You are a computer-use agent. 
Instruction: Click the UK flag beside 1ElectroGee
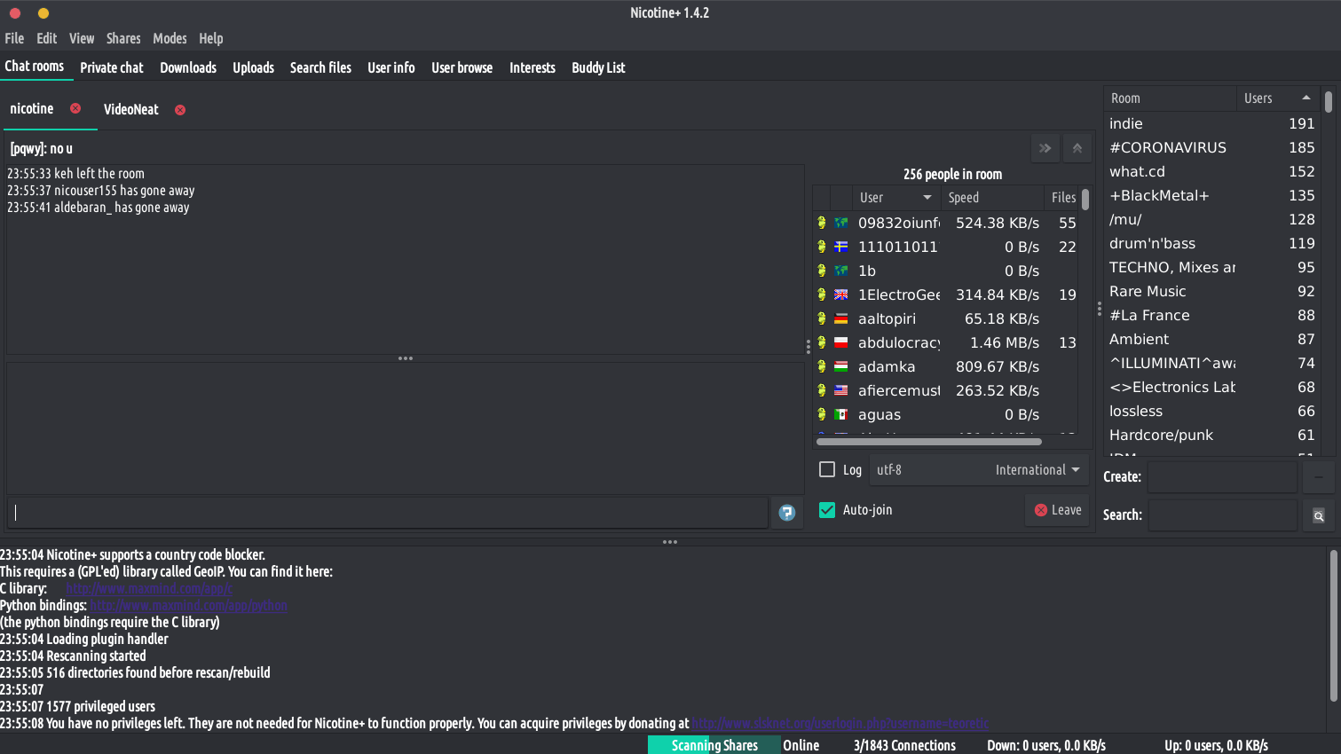(x=840, y=295)
